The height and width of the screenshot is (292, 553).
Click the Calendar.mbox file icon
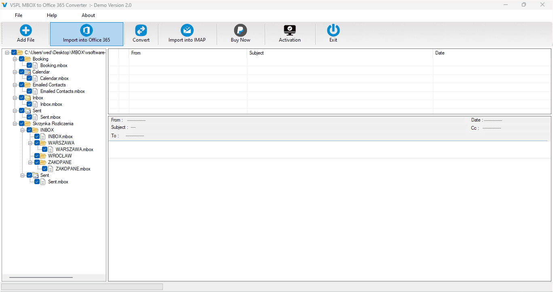(x=36, y=78)
